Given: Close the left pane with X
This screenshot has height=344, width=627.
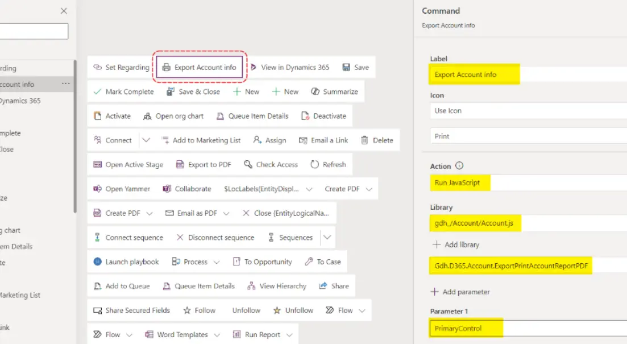Looking at the screenshot, I should pyautogui.click(x=64, y=11).
